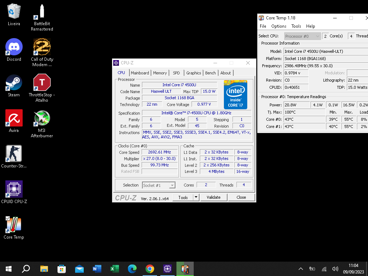
Task: Open the Memory tab in CPU-Z
Action: point(160,73)
